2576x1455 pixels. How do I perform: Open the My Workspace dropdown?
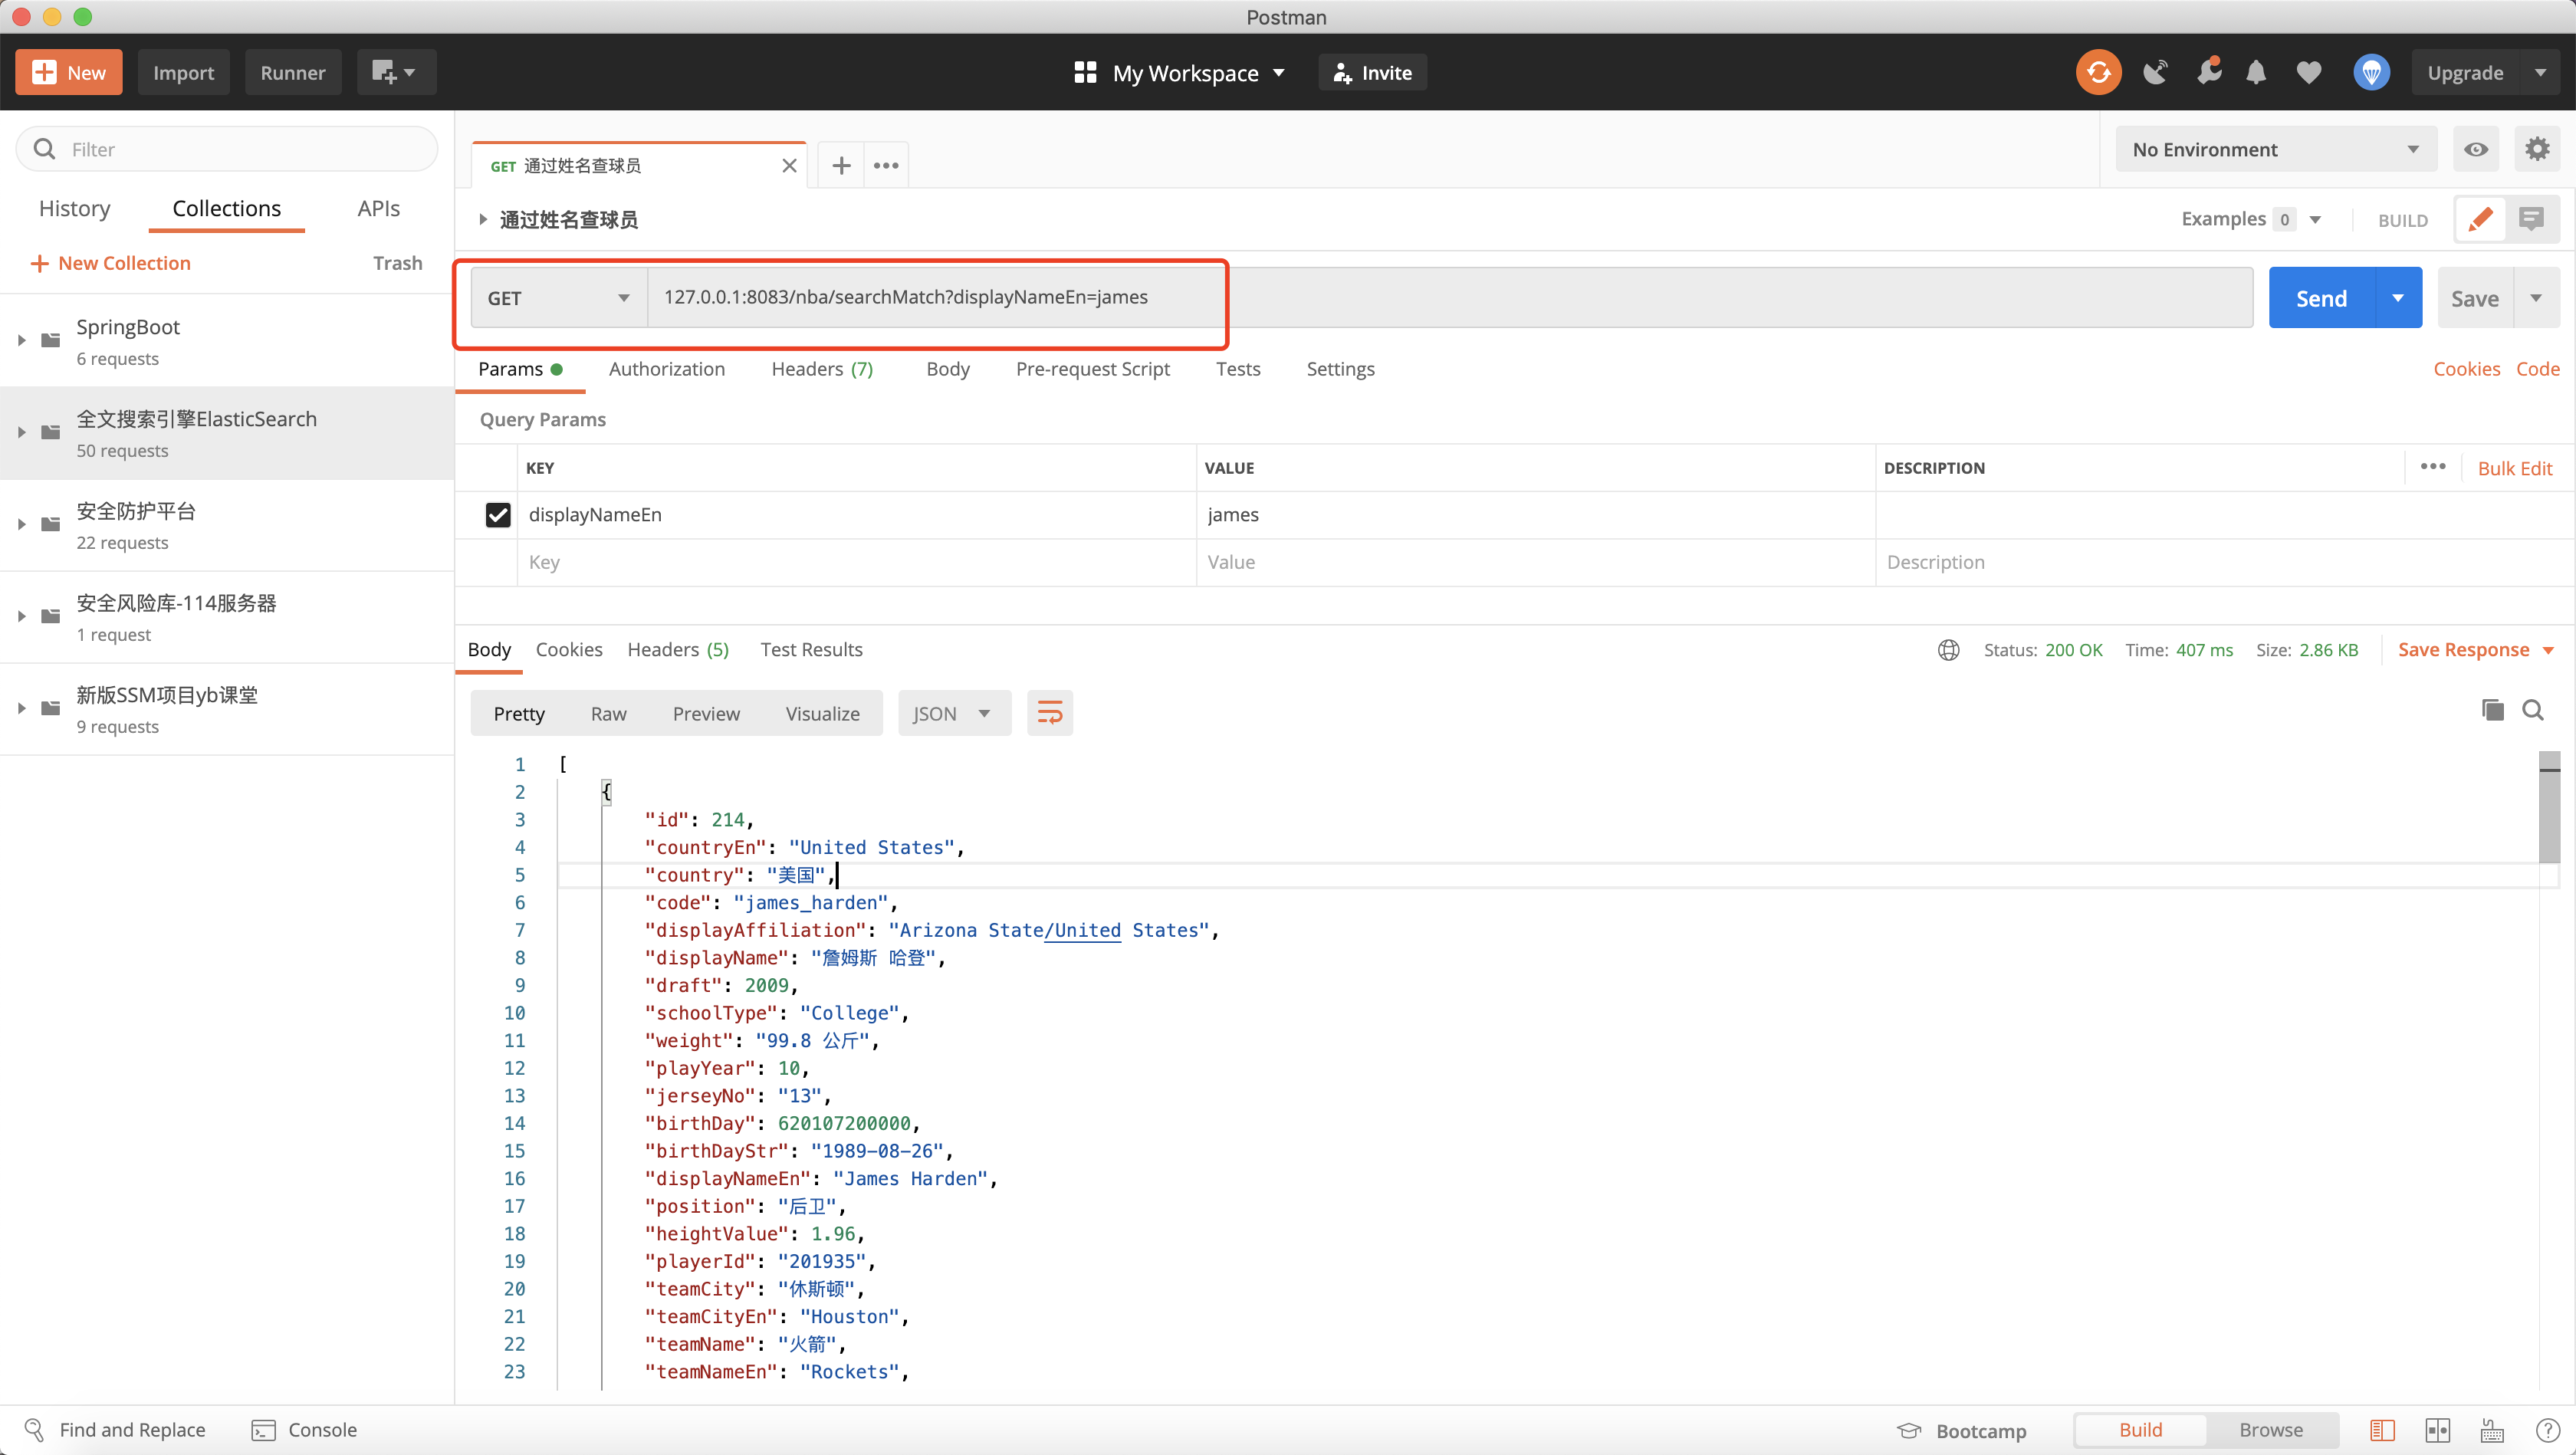[1179, 72]
